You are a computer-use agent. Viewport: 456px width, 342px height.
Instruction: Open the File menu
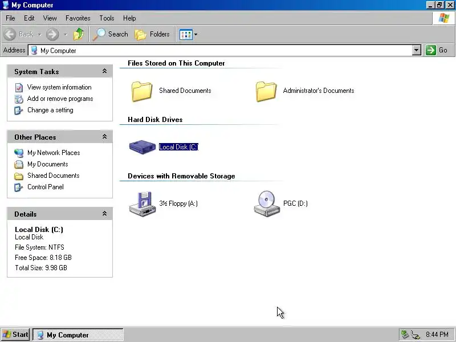click(10, 18)
